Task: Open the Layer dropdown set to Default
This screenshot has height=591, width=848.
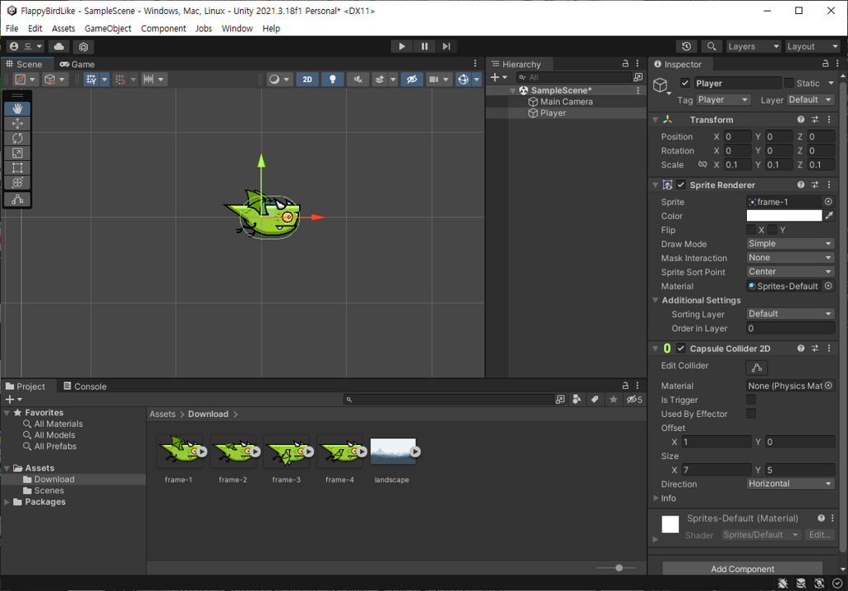Action: point(810,99)
